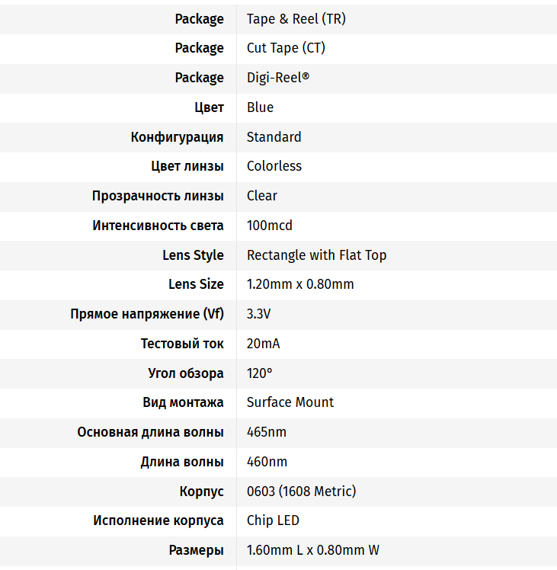557x570 pixels.
Task: Click the 120° viewing angle value
Action: pyautogui.click(x=259, y=373)
